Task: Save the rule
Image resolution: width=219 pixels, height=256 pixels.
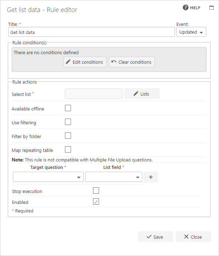Action: pos(155,237)
